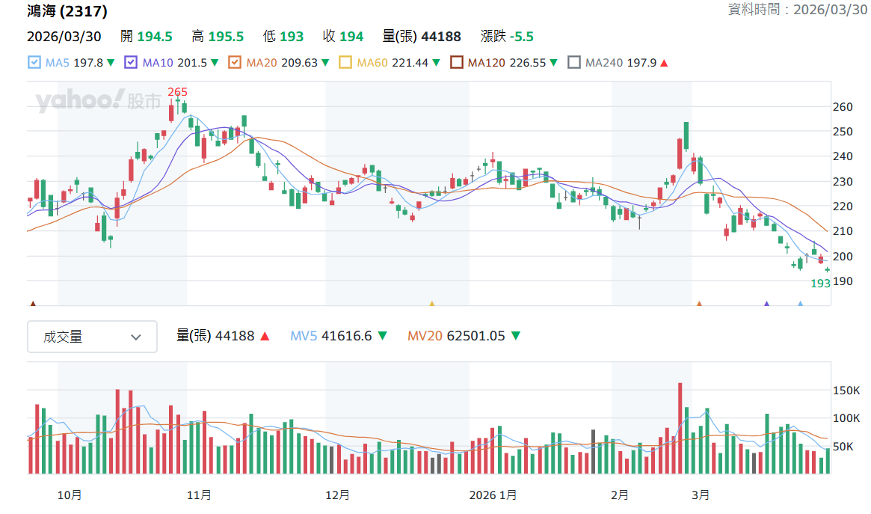Toggle the MA10 line checkbox
The width and height of the screenshot is (871, 514).
[x=131, y=62]
